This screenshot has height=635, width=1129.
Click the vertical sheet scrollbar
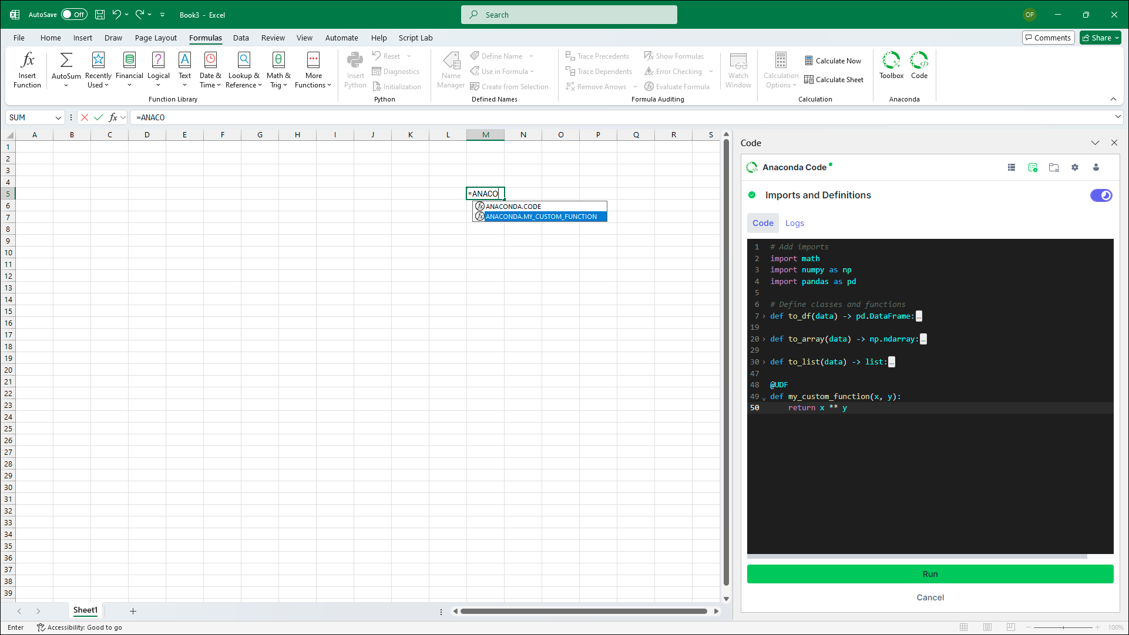tap(726, 363)
